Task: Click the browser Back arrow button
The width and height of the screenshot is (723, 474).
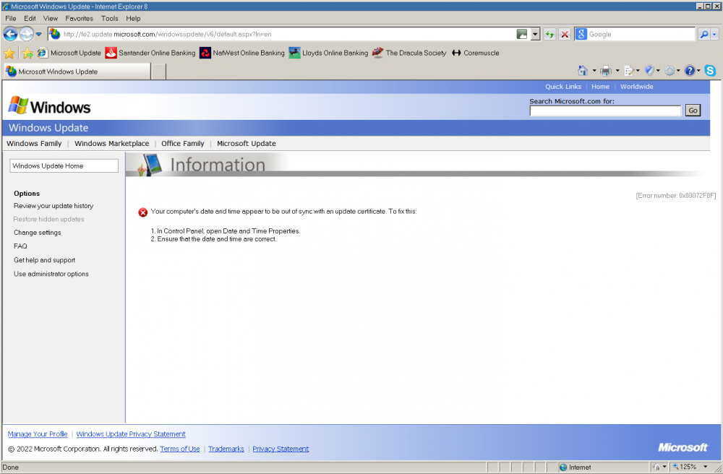Action: 10,34
